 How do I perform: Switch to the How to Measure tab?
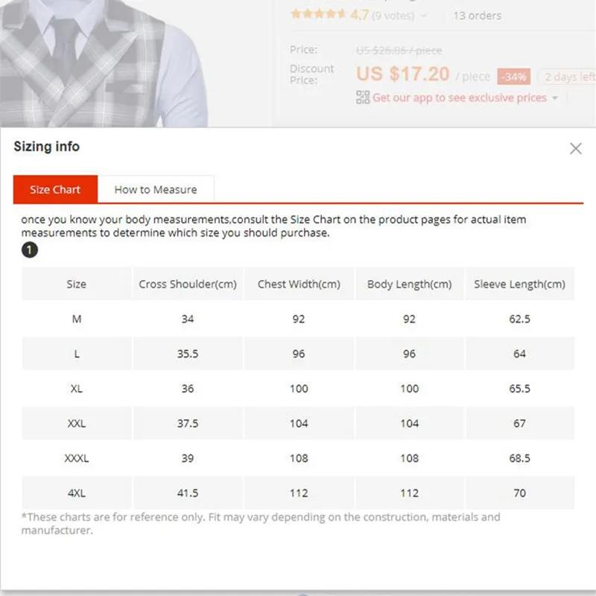(x=156, y=189)
